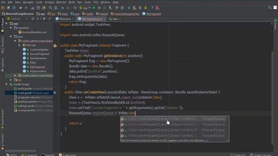
Task: Toggle the 1: Project tool window
Action: 2,25
